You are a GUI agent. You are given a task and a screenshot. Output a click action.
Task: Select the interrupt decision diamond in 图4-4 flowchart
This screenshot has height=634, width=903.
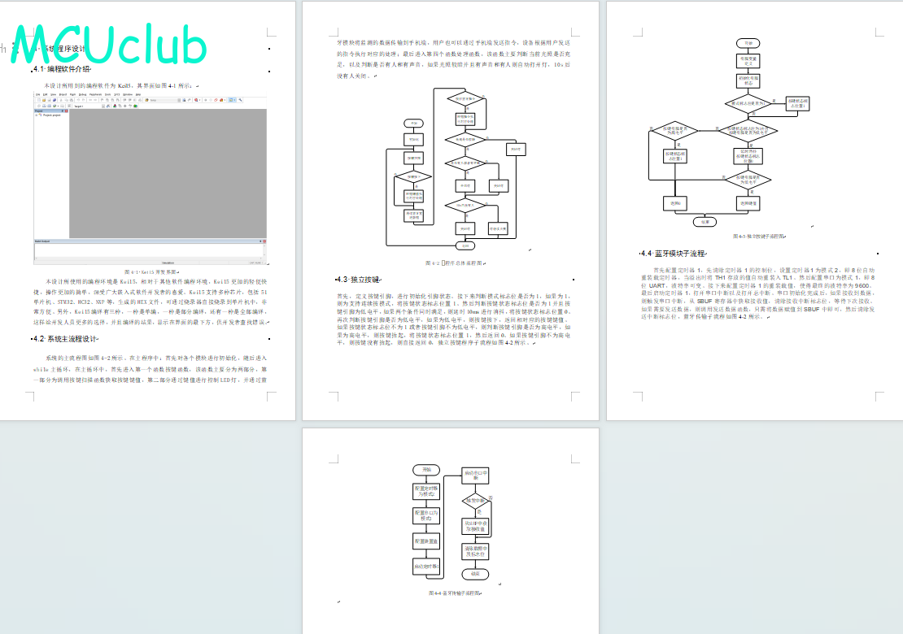pos(475,501)
